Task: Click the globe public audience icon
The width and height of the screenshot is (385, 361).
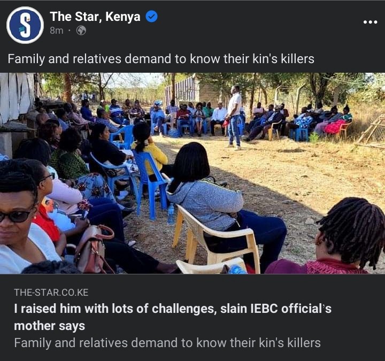Action: click(x=81, y=30)
